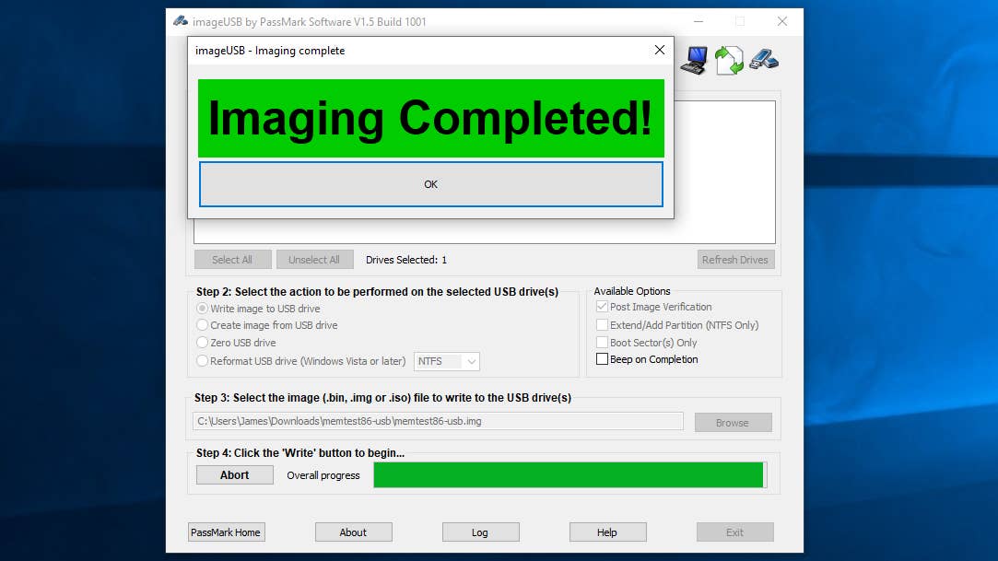The image size is (998, 561).
Task: Enable the Beep on Completion checkbox
Action: point(604,359)
